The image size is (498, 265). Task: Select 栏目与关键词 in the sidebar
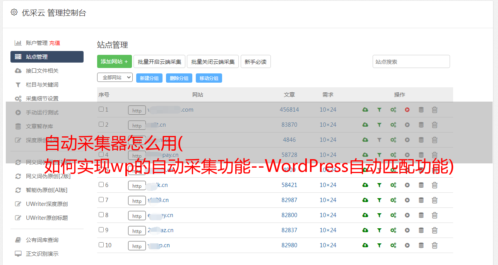click(x=42, y=85)
